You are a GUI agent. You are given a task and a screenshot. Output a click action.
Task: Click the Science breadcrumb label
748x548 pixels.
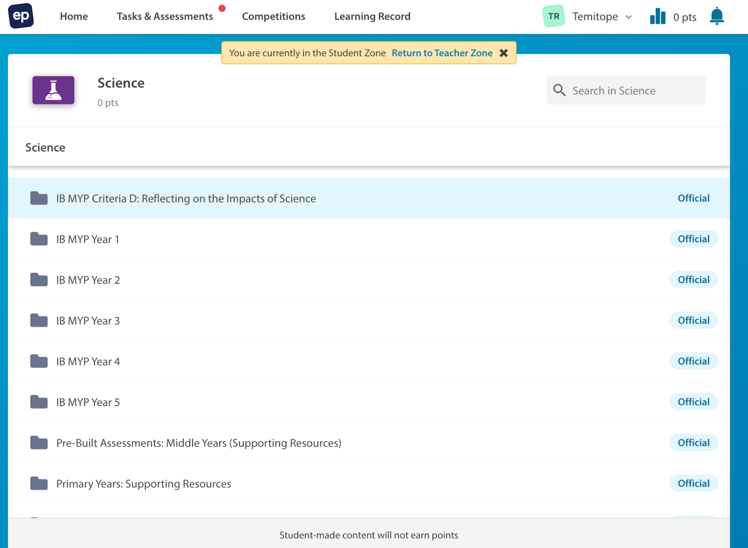coord(45,147)
